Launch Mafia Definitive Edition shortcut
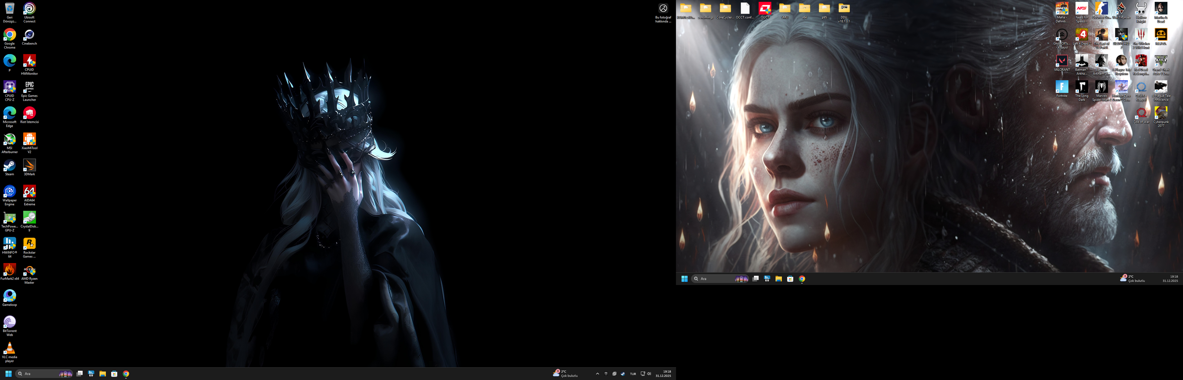 point(1062,13)
